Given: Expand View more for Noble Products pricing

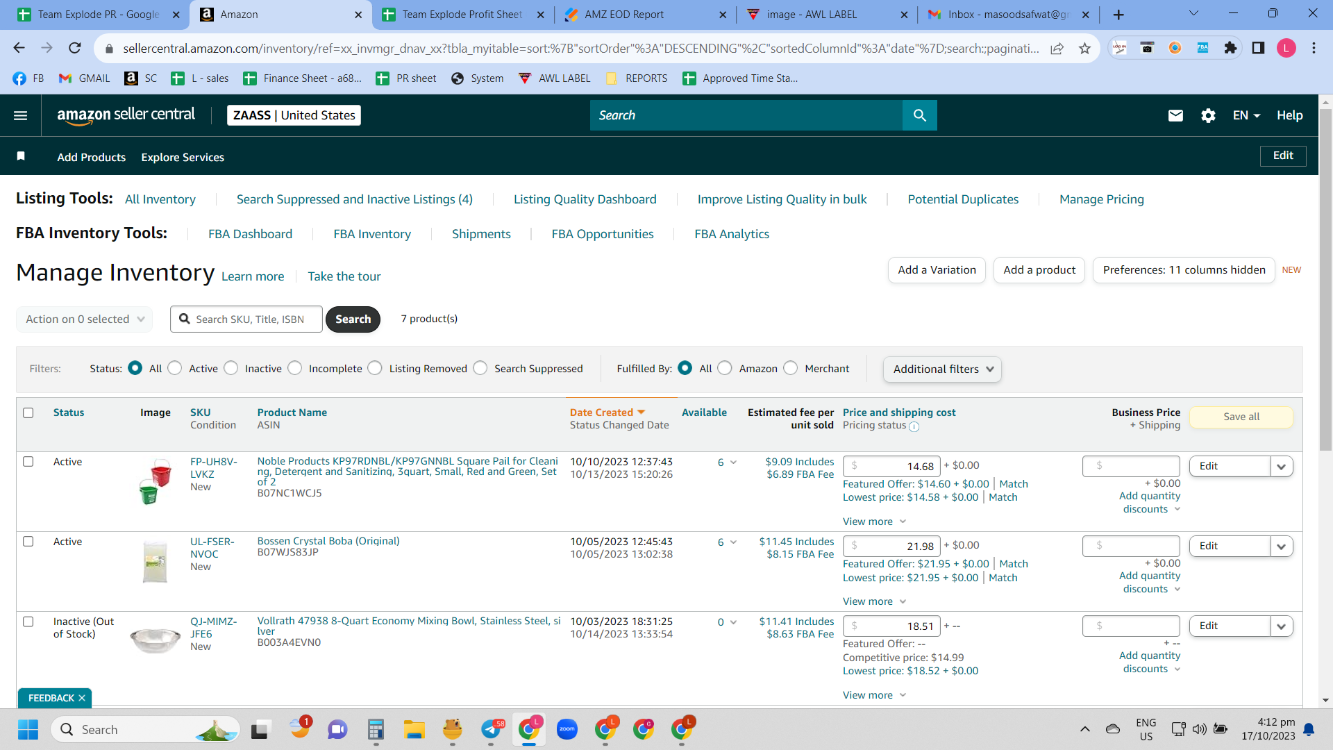Looking at the screenshot, I should pos(874,522).
